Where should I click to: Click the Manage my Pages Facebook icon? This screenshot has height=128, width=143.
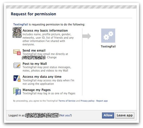tap(17, 91)
